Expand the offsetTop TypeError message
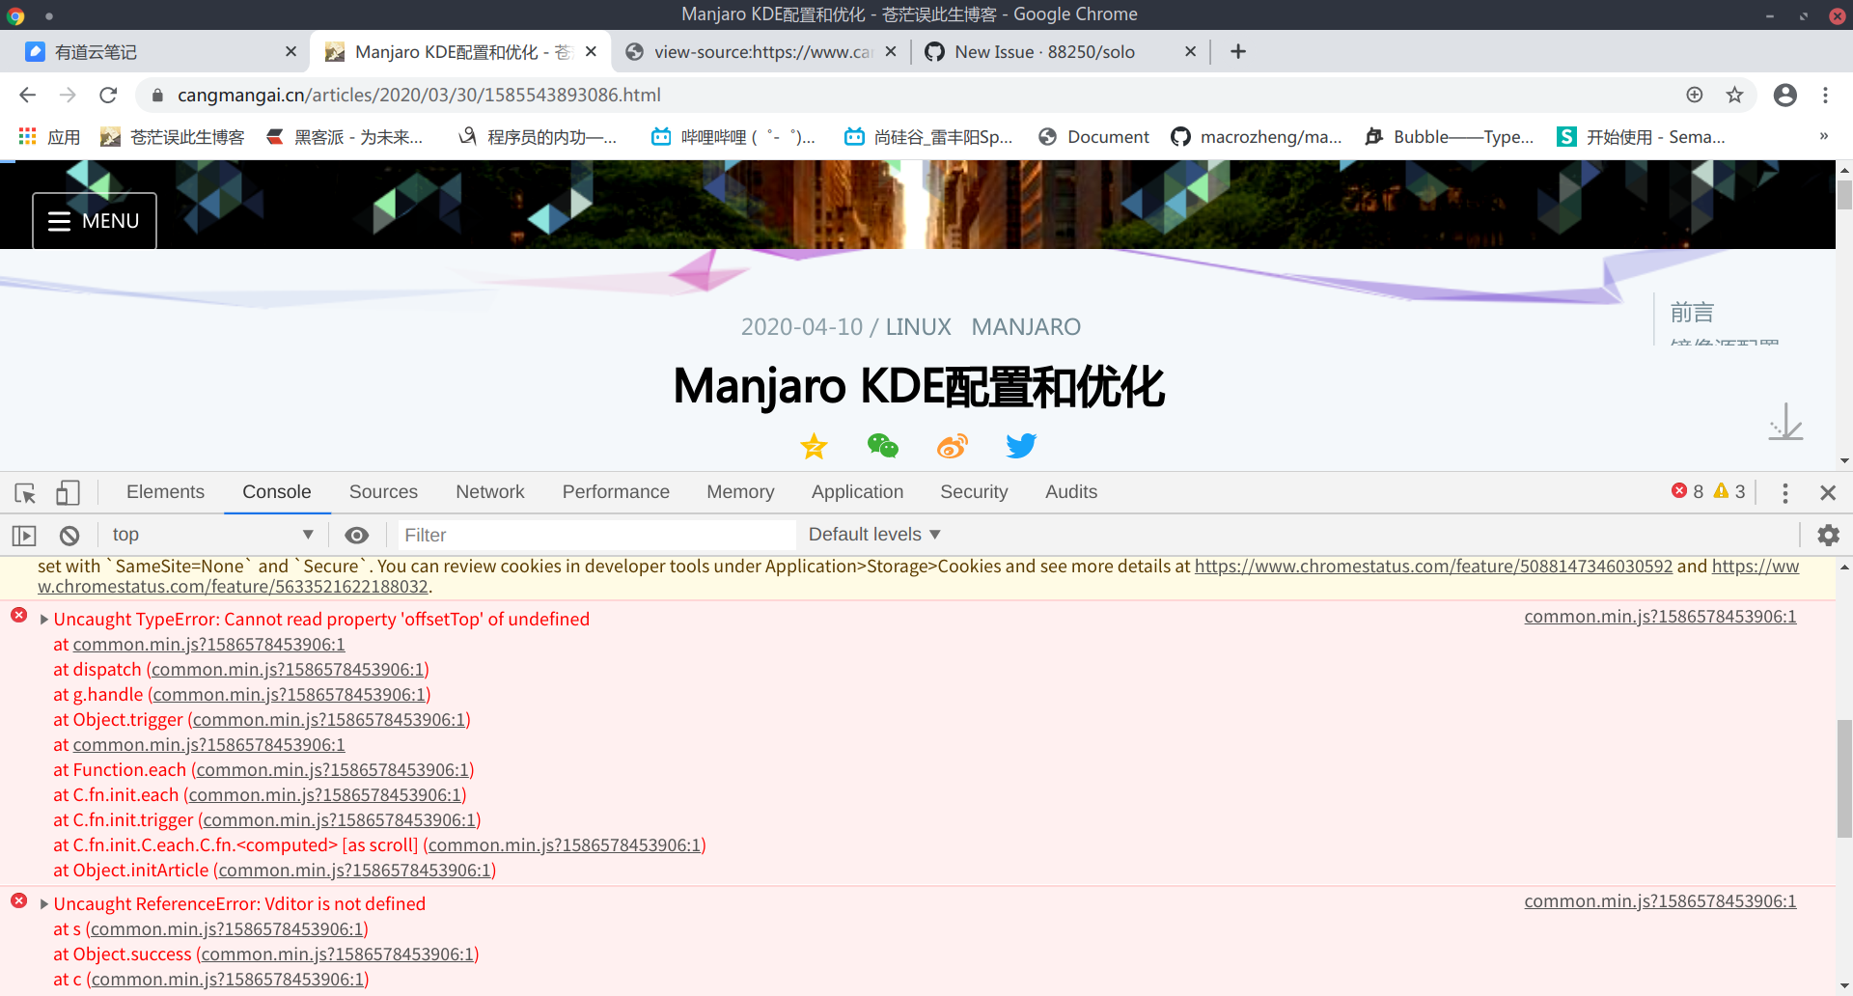 coord(44,620)
